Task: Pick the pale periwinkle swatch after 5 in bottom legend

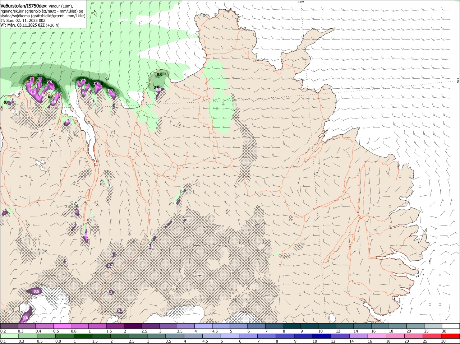Action: click(x=230, y=336)
